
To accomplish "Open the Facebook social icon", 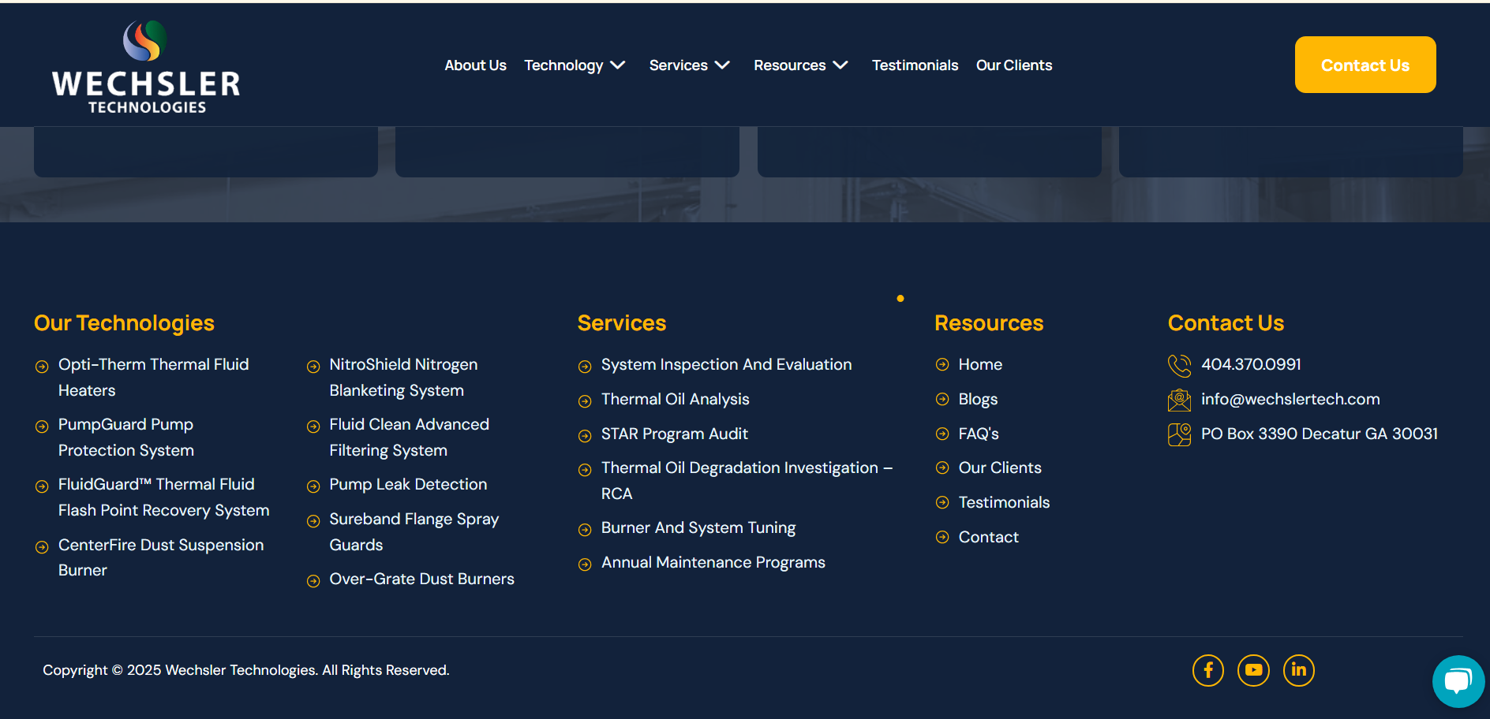I will click(1207, 671).
